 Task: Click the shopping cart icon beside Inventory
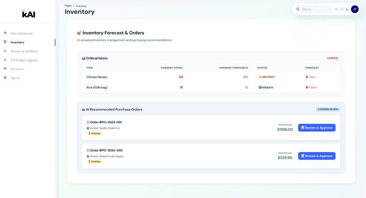[5, 42]
